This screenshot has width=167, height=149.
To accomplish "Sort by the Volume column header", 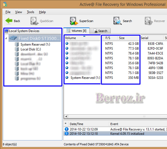I will (82, 38).
